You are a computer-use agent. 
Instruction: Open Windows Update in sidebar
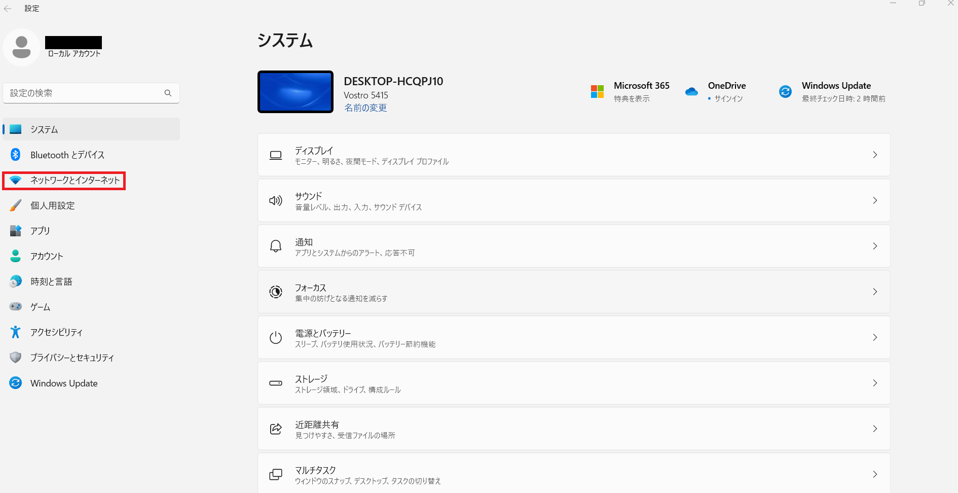click(91, 383)
